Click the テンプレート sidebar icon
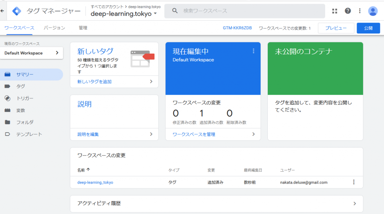 coord(7,134)
